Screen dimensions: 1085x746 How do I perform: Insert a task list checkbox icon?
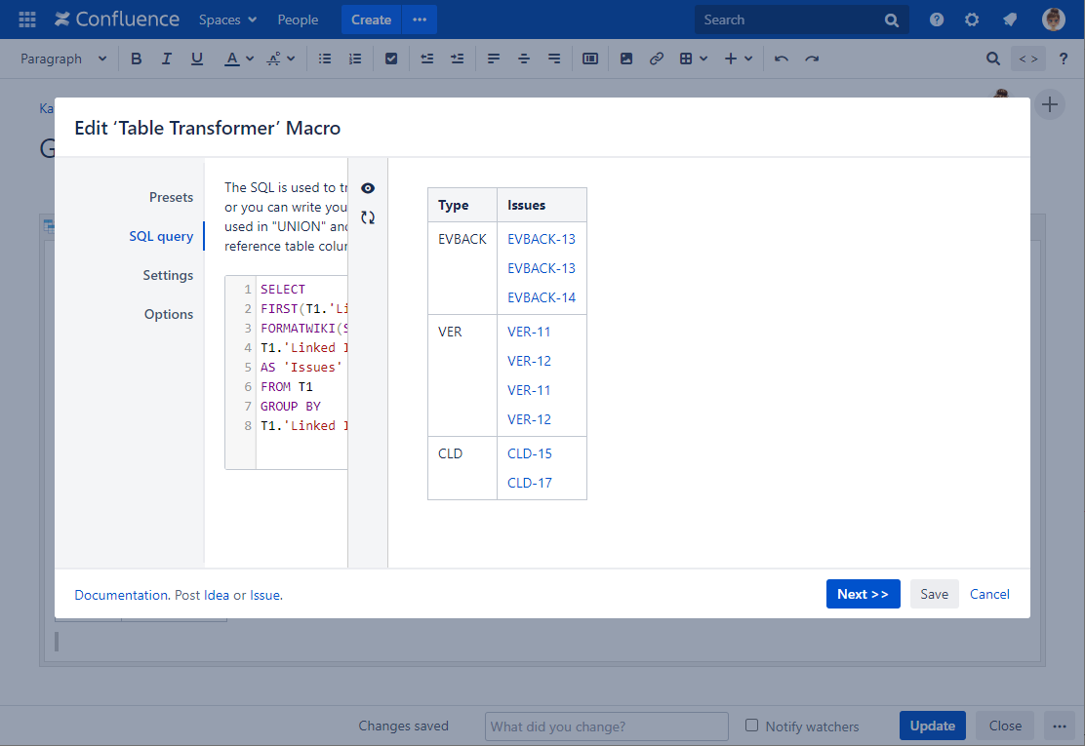point(391,59)
